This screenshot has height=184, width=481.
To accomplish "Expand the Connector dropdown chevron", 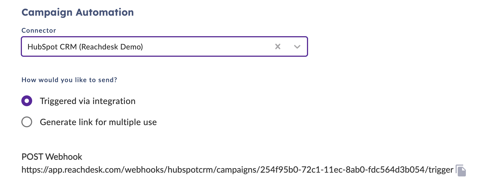I will click(297, 47).
